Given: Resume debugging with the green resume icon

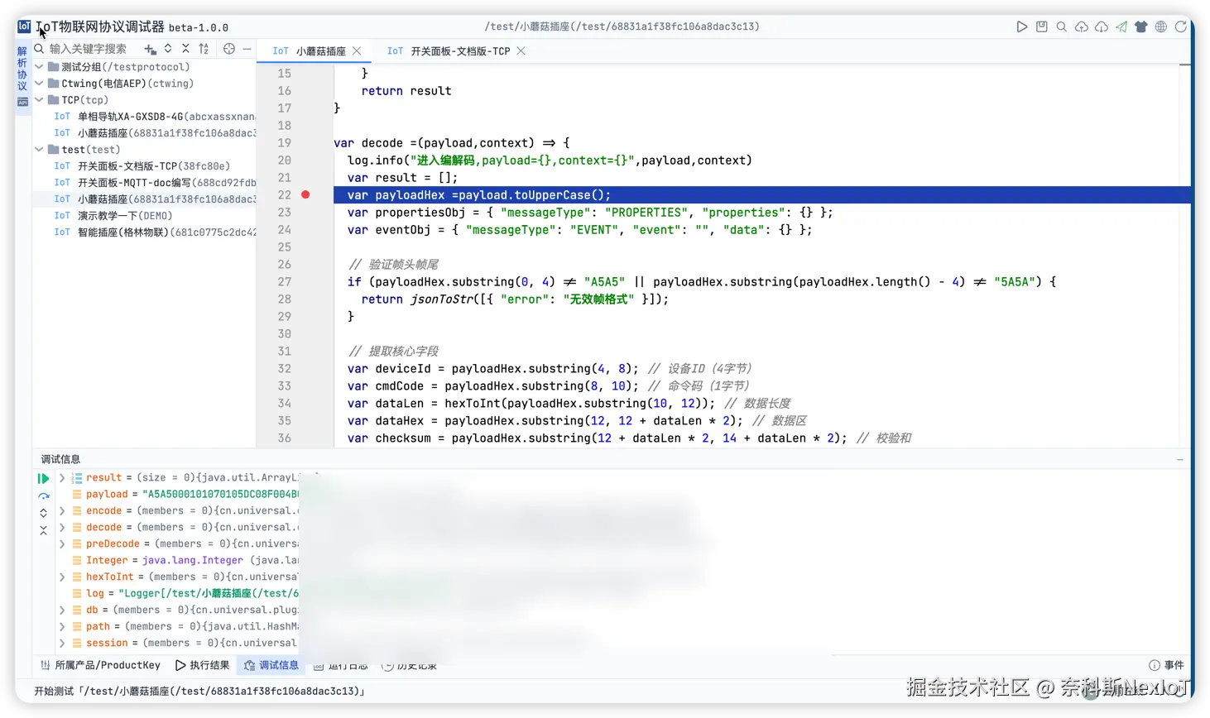Looking at the screenshot, I should point(43,478).
